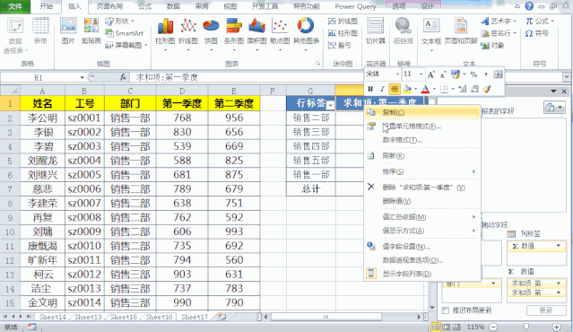The image size is (573, 332).
Task: Choose Value Field Settings (值字段设置) item
Action: click(x=421, y=247)
